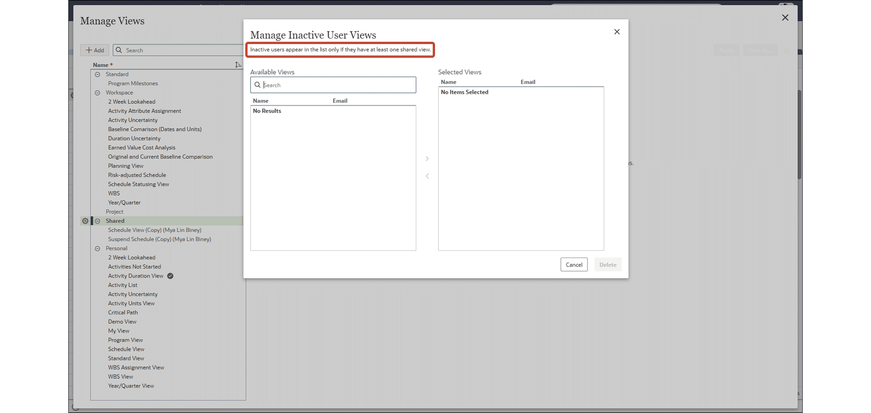871x413 pixels.
Task: Click the move-right arrow between view lists
Action: tap(427, 159)
